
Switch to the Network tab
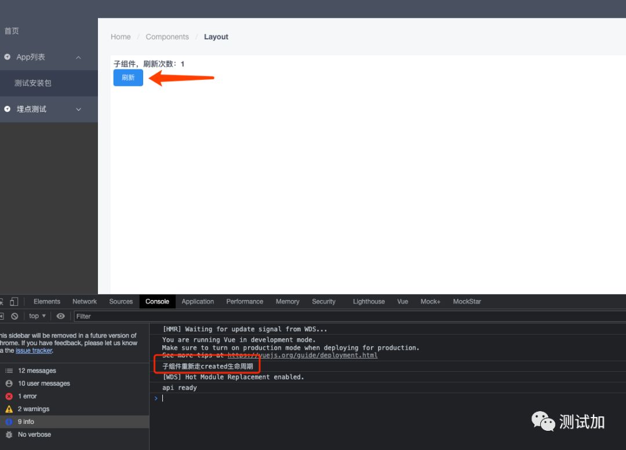(x=85, y=302)
